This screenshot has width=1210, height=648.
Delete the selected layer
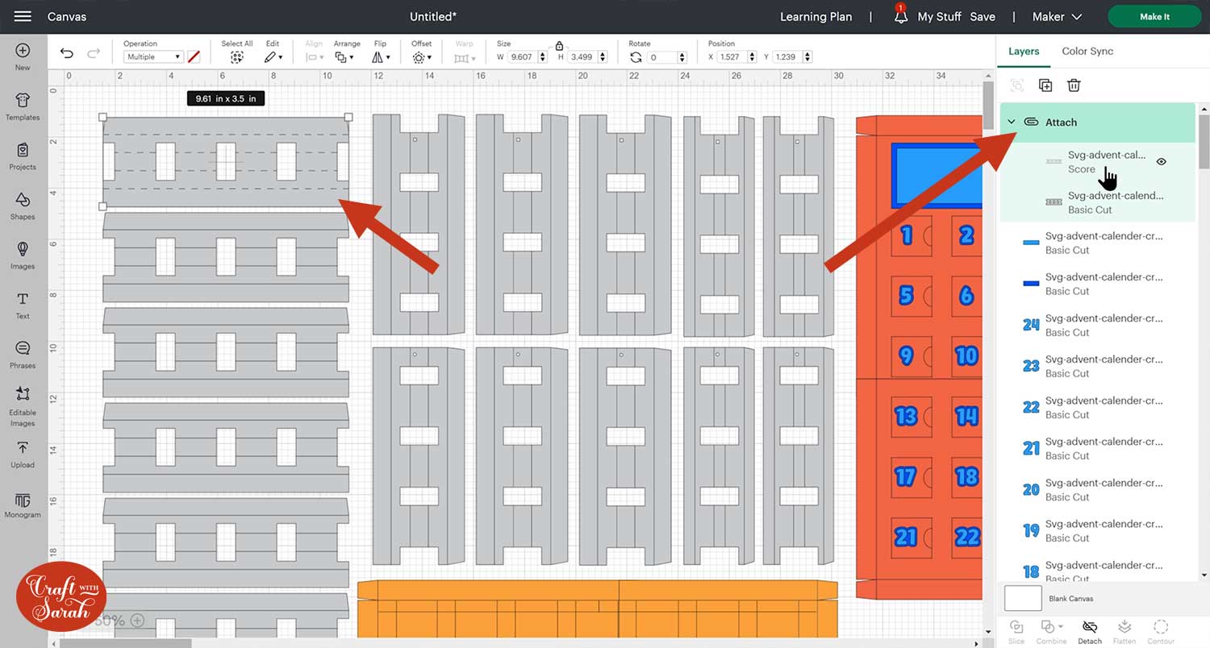[1074, 85]
